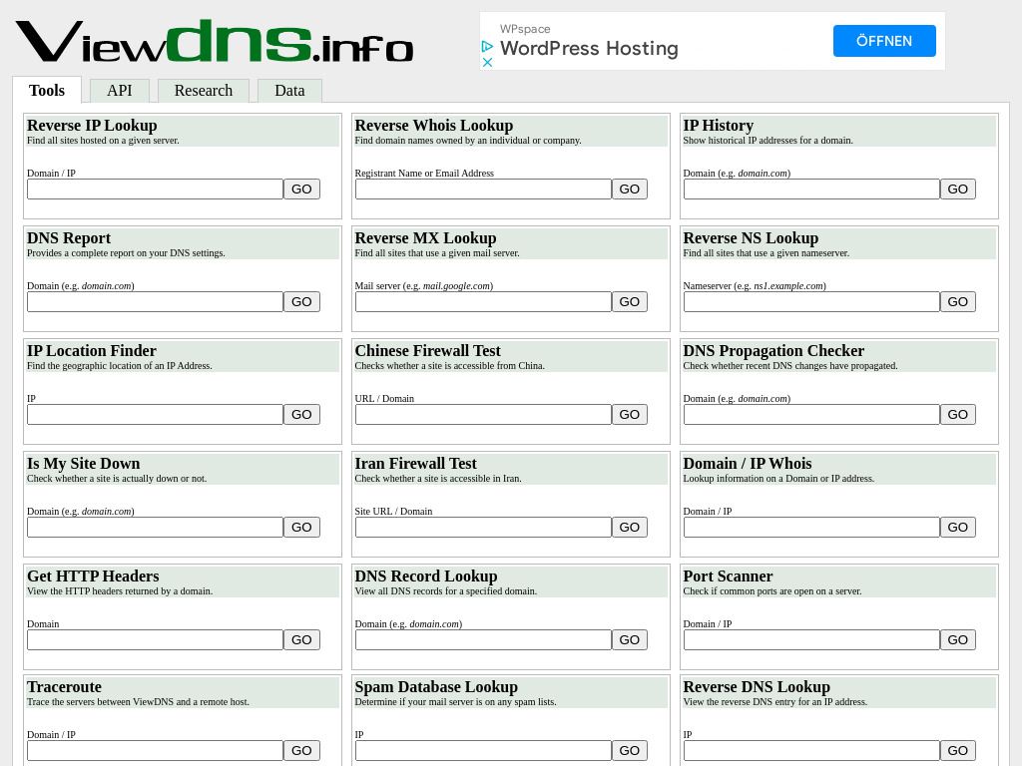Focus the Chinese Firewall Test URL field
Screen dimensions: 1022x766
coord(483,414)
